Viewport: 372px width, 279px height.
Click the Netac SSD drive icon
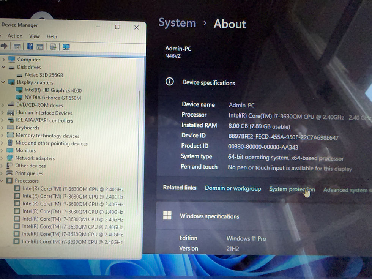(x=20, y=76)
